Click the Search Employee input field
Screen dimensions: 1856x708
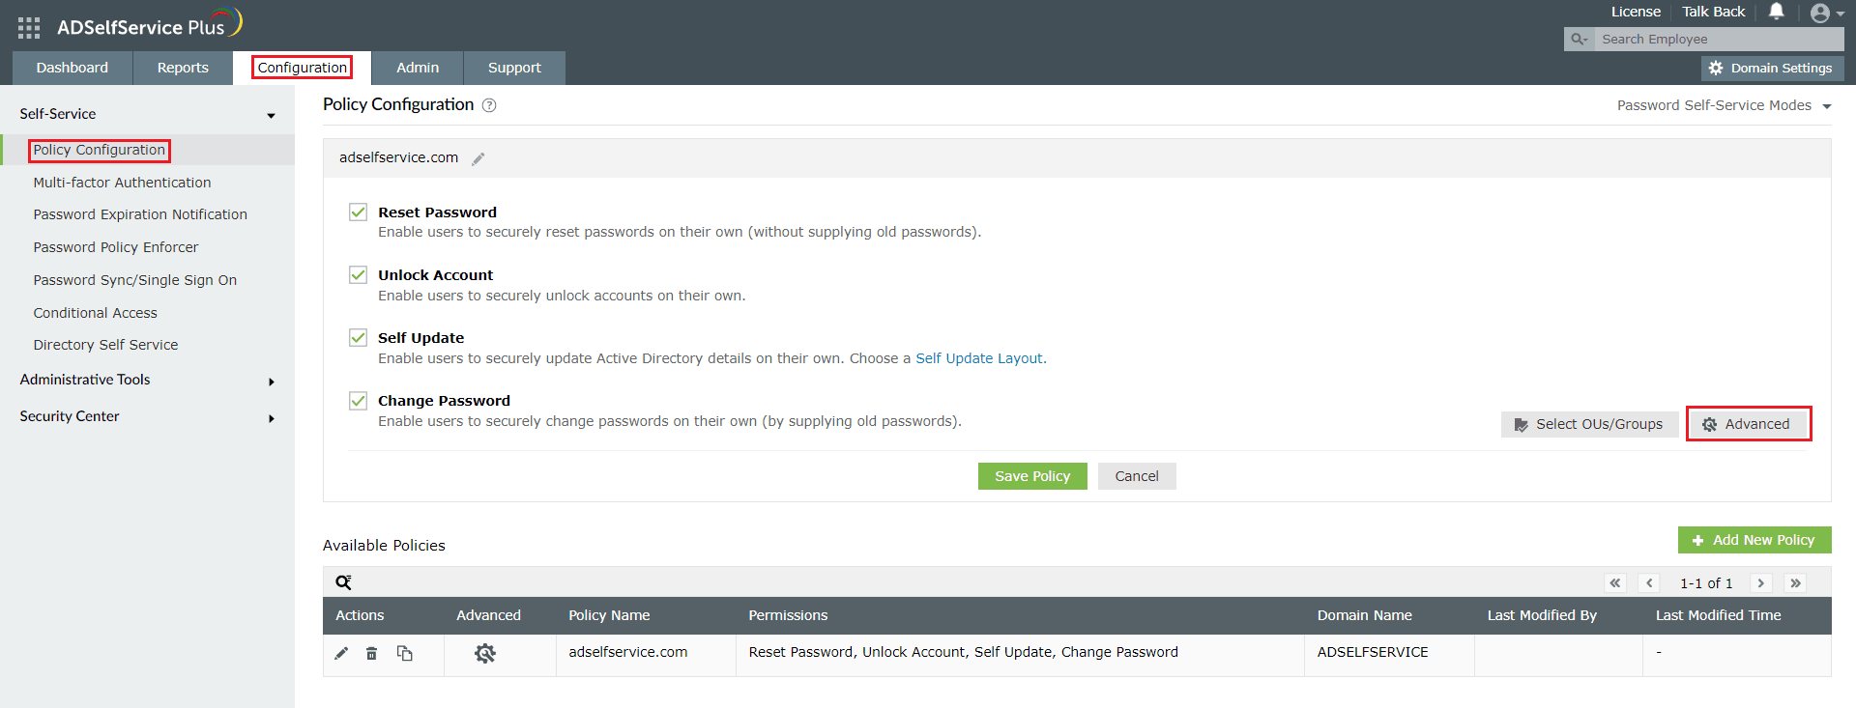click(x=1716, y=40)
